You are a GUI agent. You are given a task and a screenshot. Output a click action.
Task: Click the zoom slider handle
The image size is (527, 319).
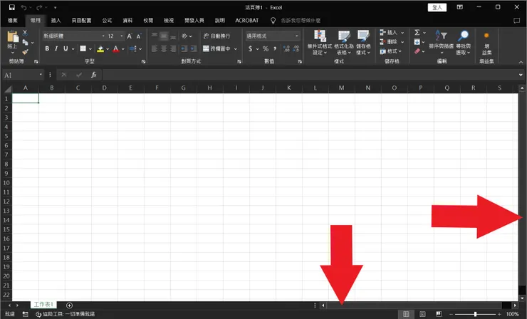pyautogui.click(x=475, y=314)
